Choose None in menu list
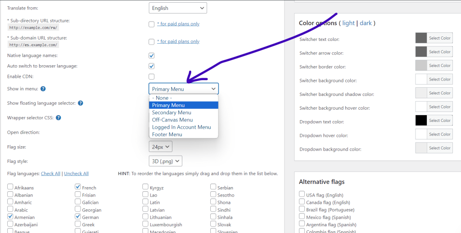Viewport: 461px width, 233px height. [184, 98]
